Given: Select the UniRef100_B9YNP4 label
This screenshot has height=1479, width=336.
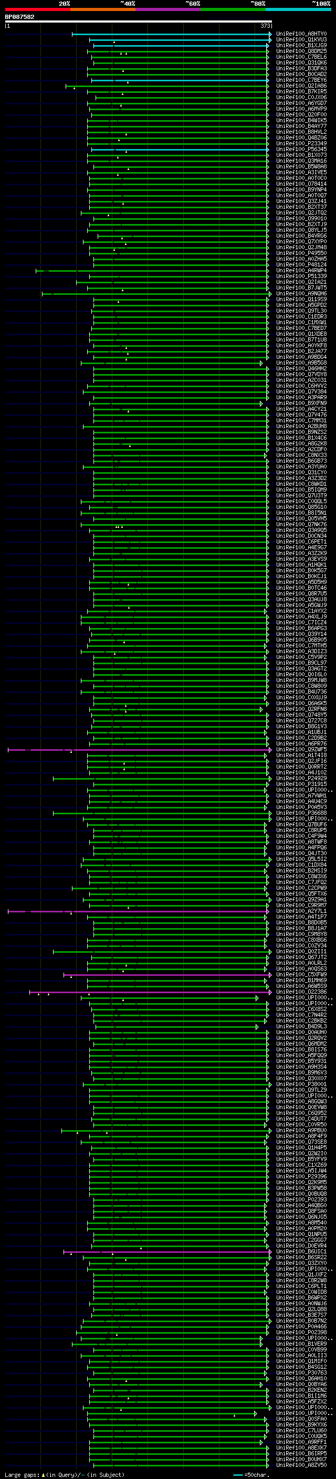Looking at the screenshot, I should tap(301, 190).
